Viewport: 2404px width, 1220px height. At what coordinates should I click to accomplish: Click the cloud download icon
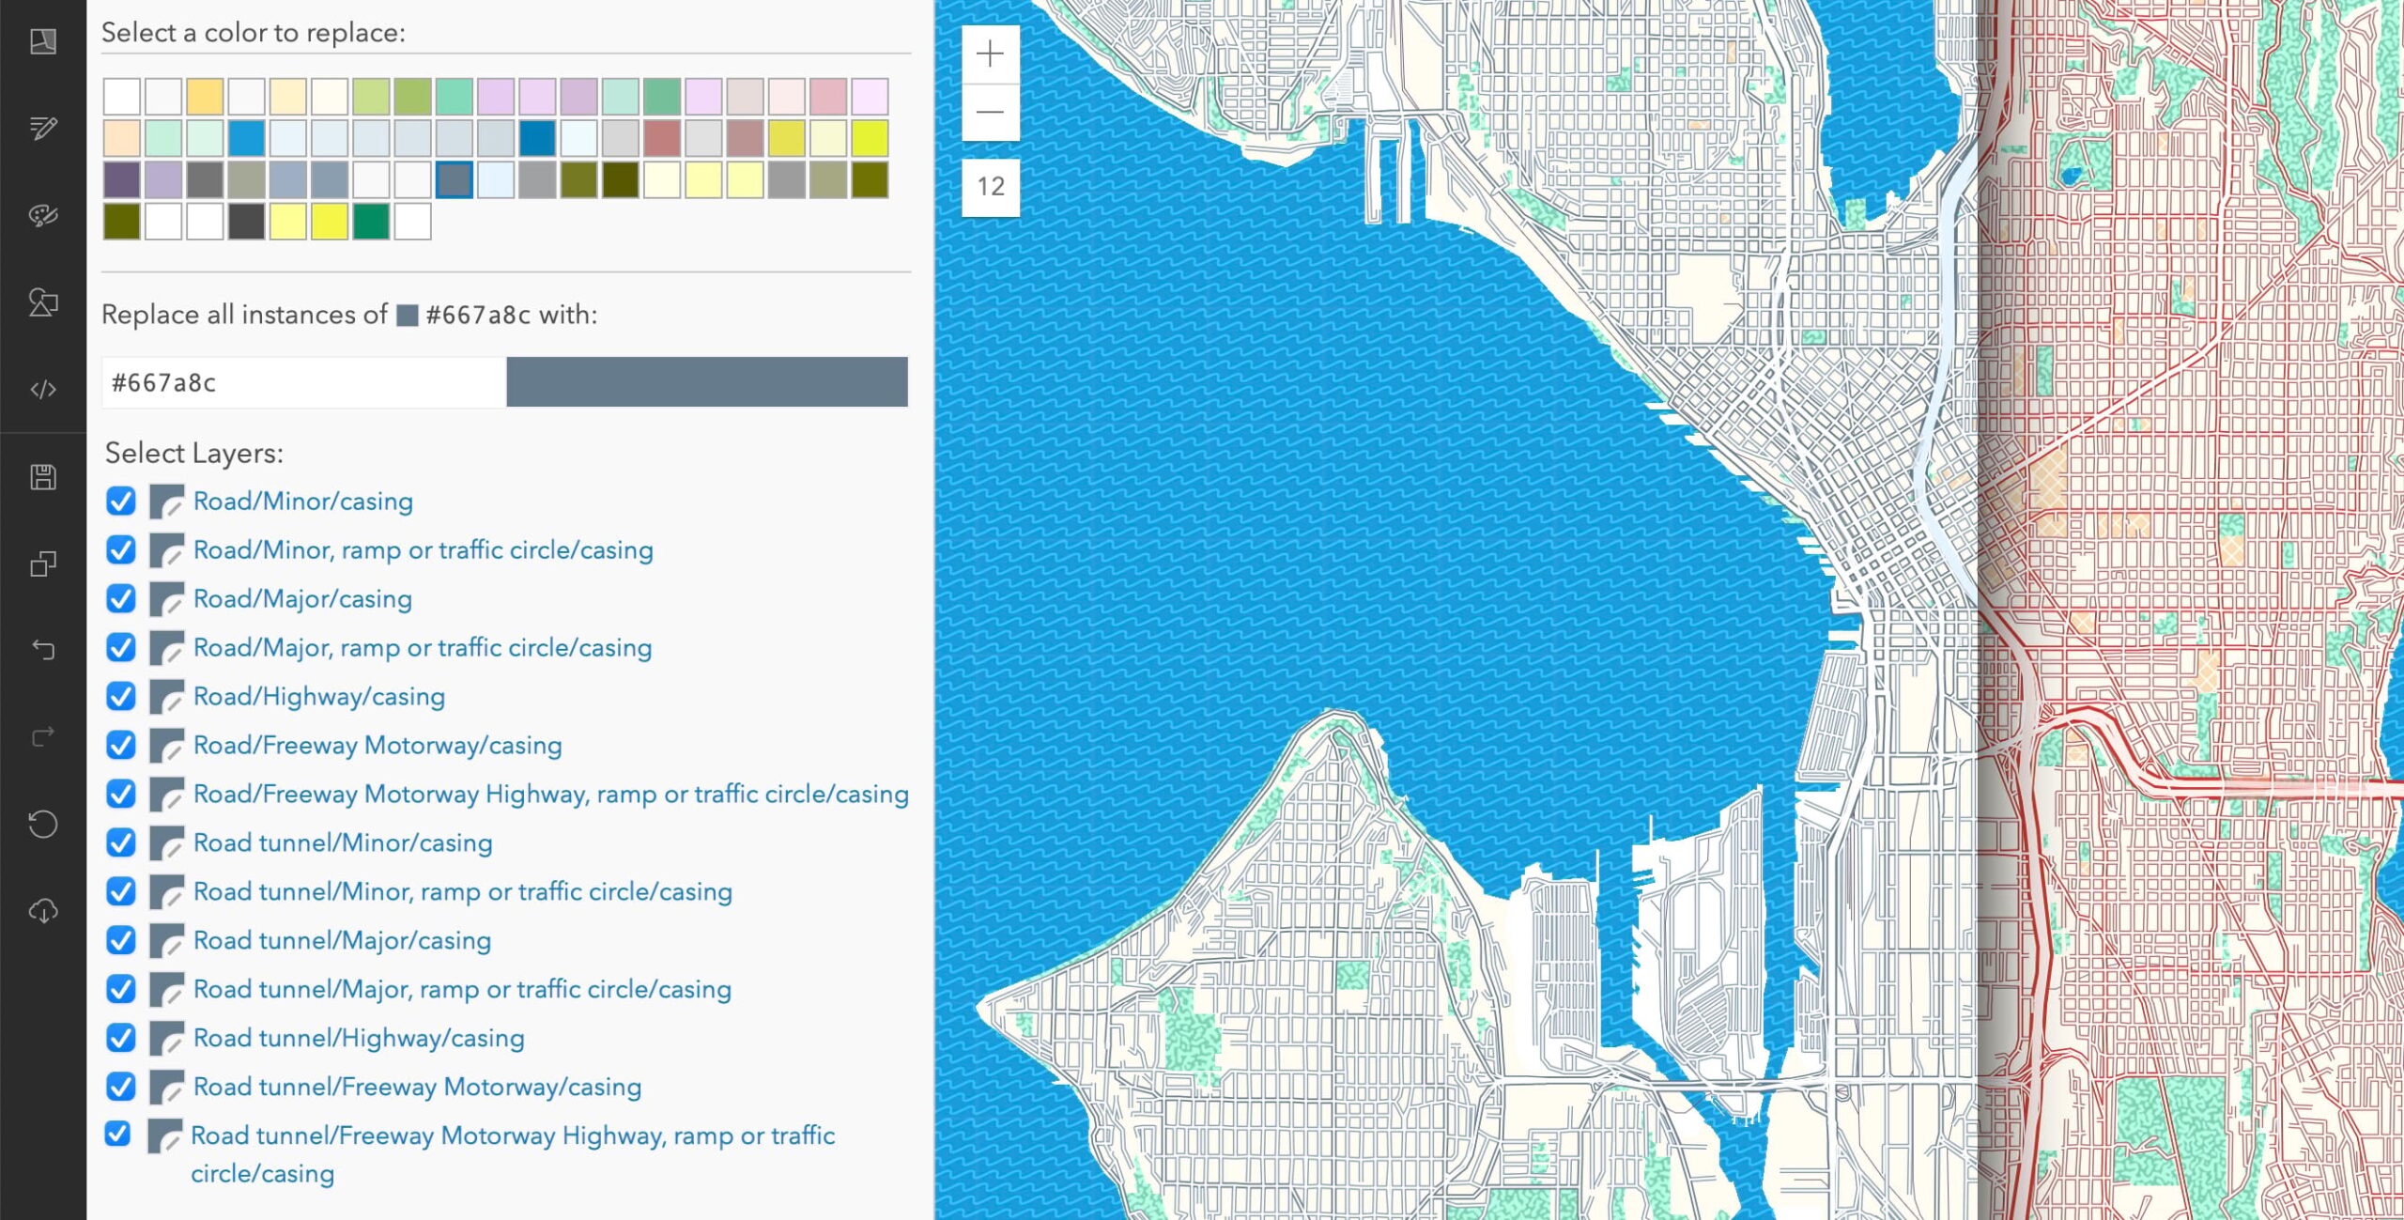click(x=43, y=911)
